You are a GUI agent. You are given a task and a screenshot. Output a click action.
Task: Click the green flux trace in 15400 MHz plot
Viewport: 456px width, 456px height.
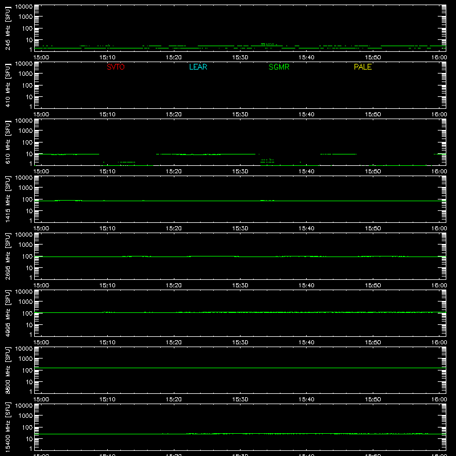pyautogui.click(x=240, y=434)
